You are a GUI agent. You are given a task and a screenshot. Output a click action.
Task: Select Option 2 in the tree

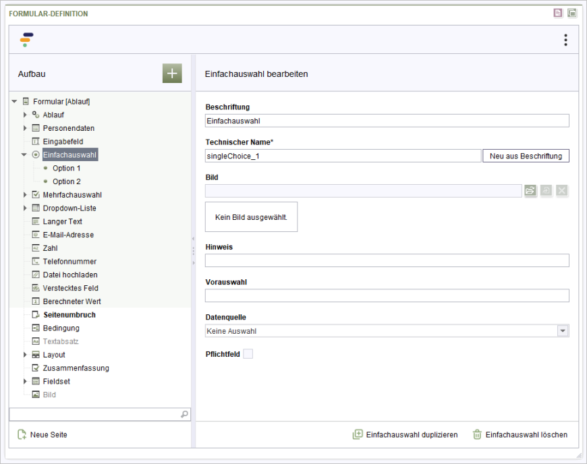pos(66,181)
